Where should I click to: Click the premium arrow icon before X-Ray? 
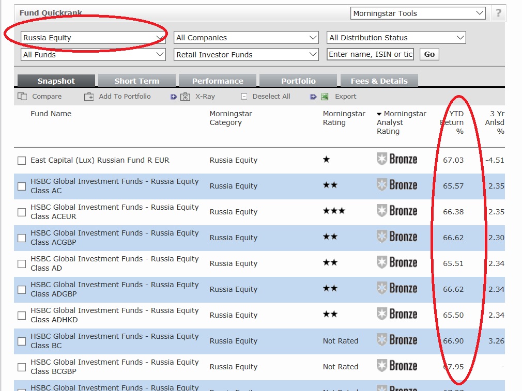(x=174, y=97)
